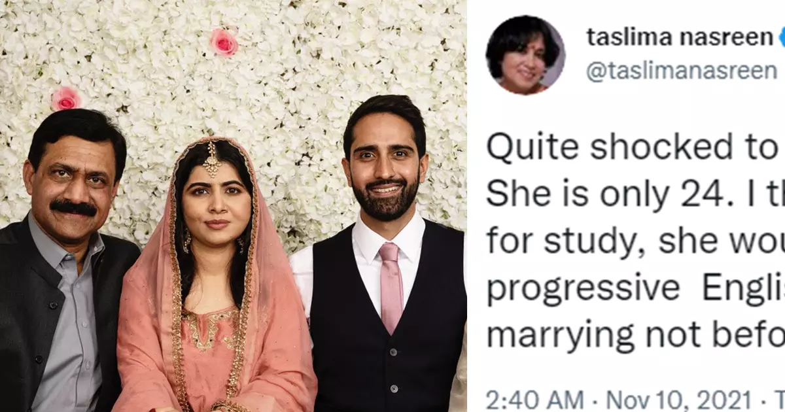Click the mustache of the man on left
The height and width of the screenshot is (412, 785).
[x=74, y=208]
